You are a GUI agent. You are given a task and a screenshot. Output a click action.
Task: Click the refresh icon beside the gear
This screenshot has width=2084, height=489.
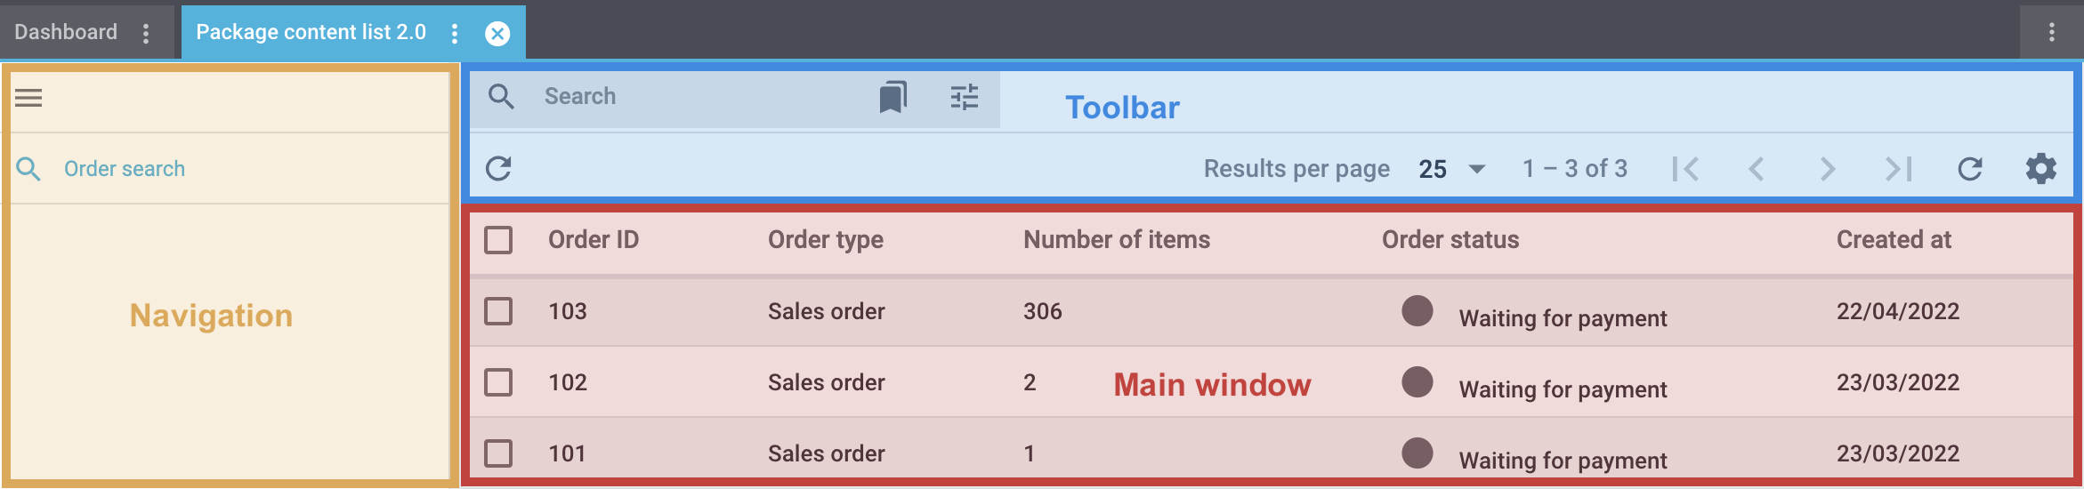coord(1970,169)
